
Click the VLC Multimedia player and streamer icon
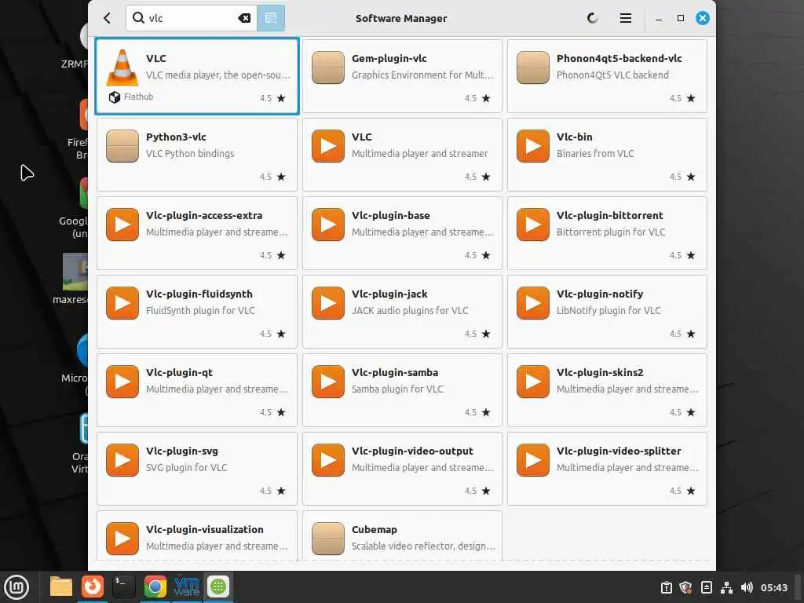[327, 145]
